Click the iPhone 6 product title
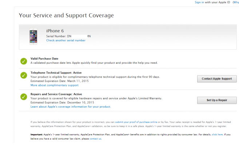The image size is (239, 145). (55, 31)
